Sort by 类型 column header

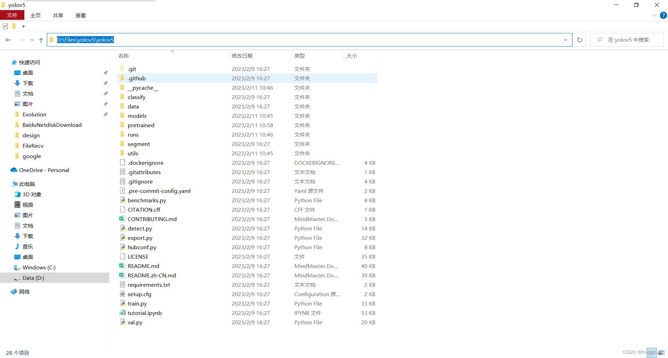(300, 56)
